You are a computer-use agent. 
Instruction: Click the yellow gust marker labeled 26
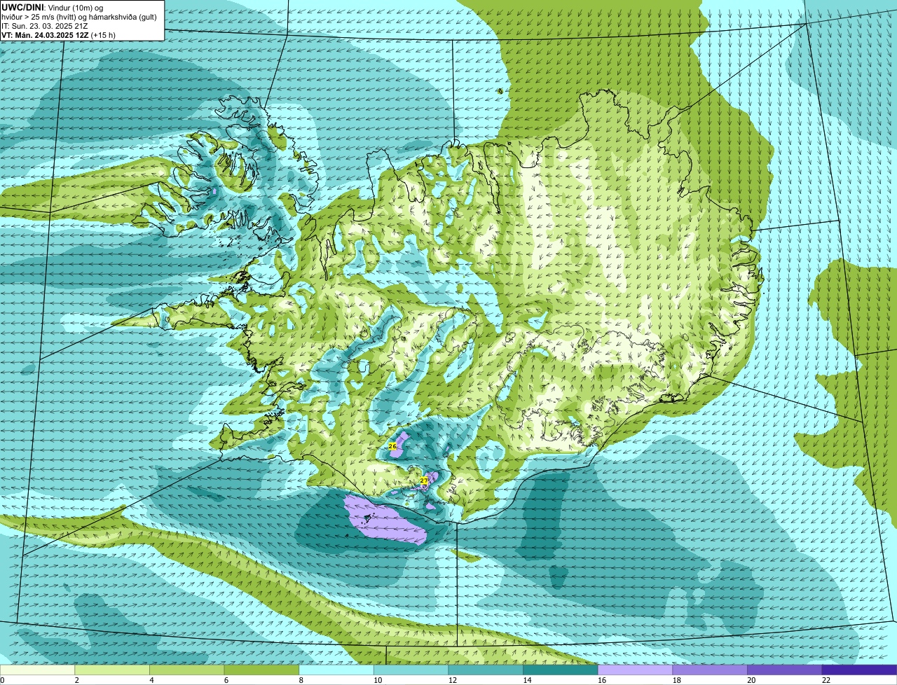click(392, 446)
